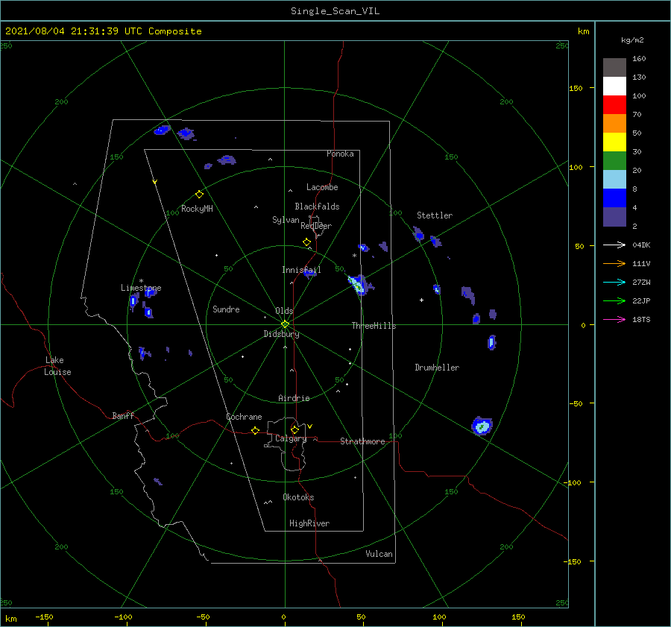The image size is (671, 627).
Task: Click the Okotoks label
Action: [298, 497]
